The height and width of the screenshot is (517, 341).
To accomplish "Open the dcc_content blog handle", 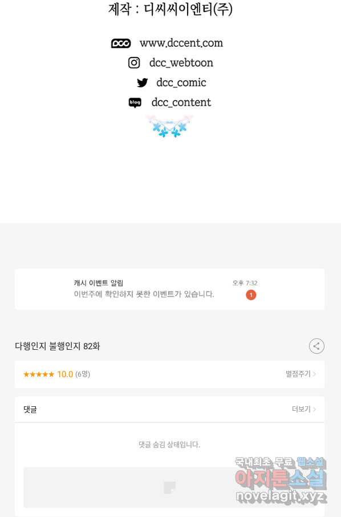I will [181, 102].
